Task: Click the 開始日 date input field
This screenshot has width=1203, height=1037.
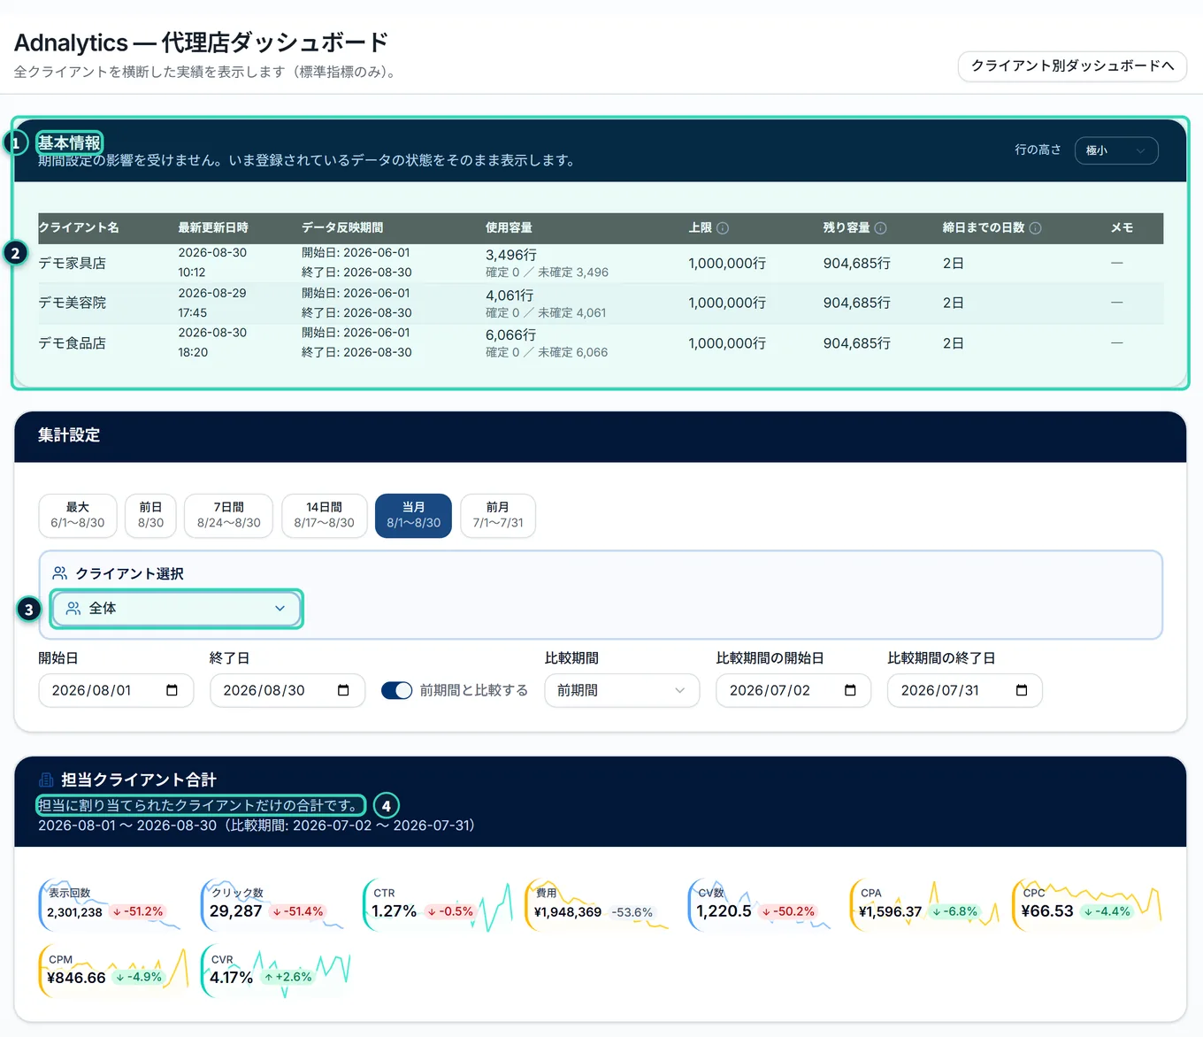Action: 116,690
